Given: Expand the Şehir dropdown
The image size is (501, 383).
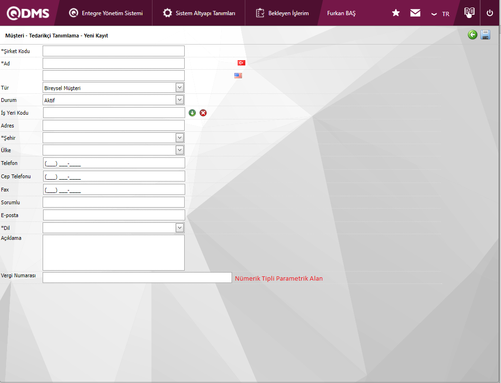Looking at the screenshot, I should (x=179, y=137).
